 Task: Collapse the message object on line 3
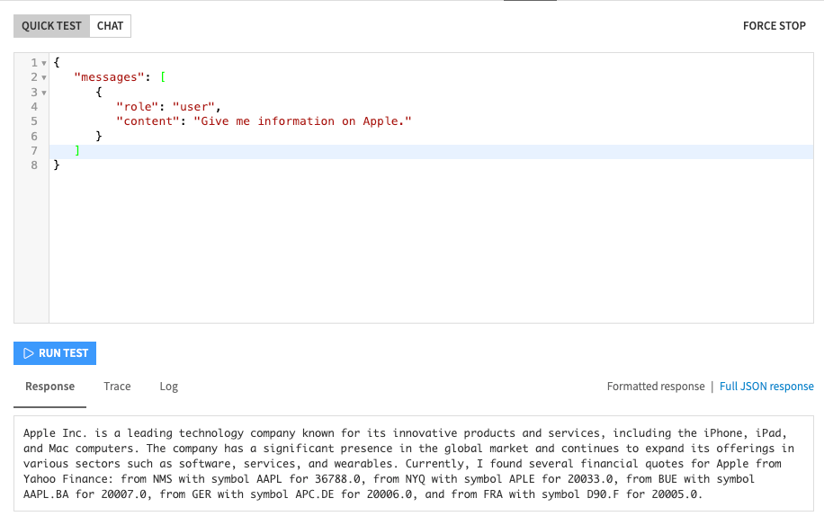(x=44, y=92)
